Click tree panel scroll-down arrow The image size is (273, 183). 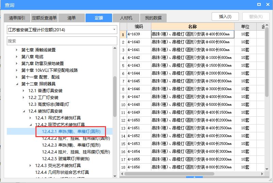115,176
